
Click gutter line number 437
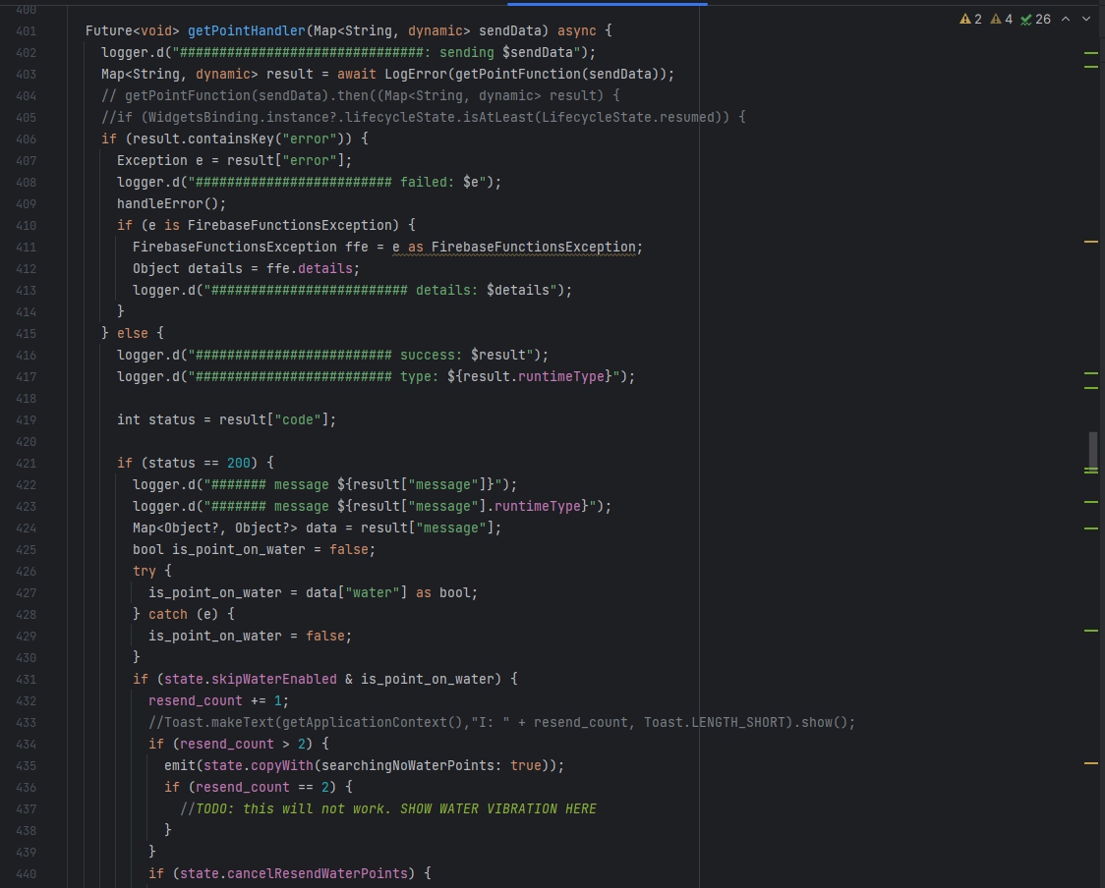click(27, 809)
